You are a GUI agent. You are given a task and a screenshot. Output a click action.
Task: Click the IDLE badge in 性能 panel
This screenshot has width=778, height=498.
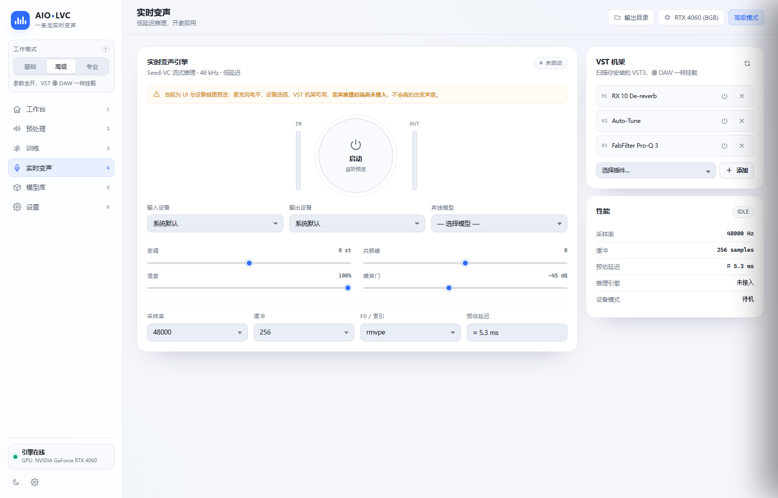point(743,212)
